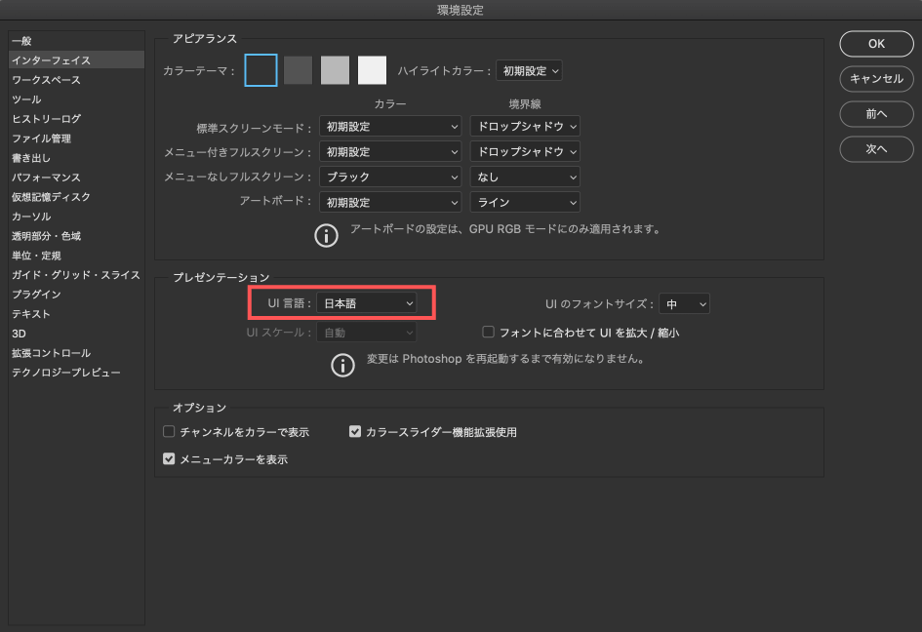
Task: Open パフォーマンス preferences category
Action: (x=76, y=177)
